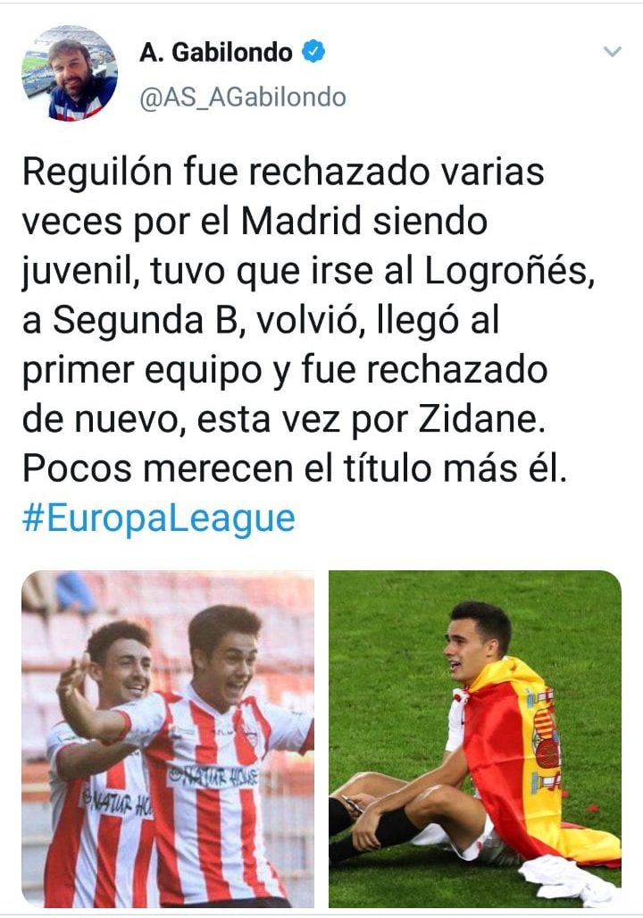Click the word Logroñés in the tweet
This screenshot has width=643, height=918.
505,273
